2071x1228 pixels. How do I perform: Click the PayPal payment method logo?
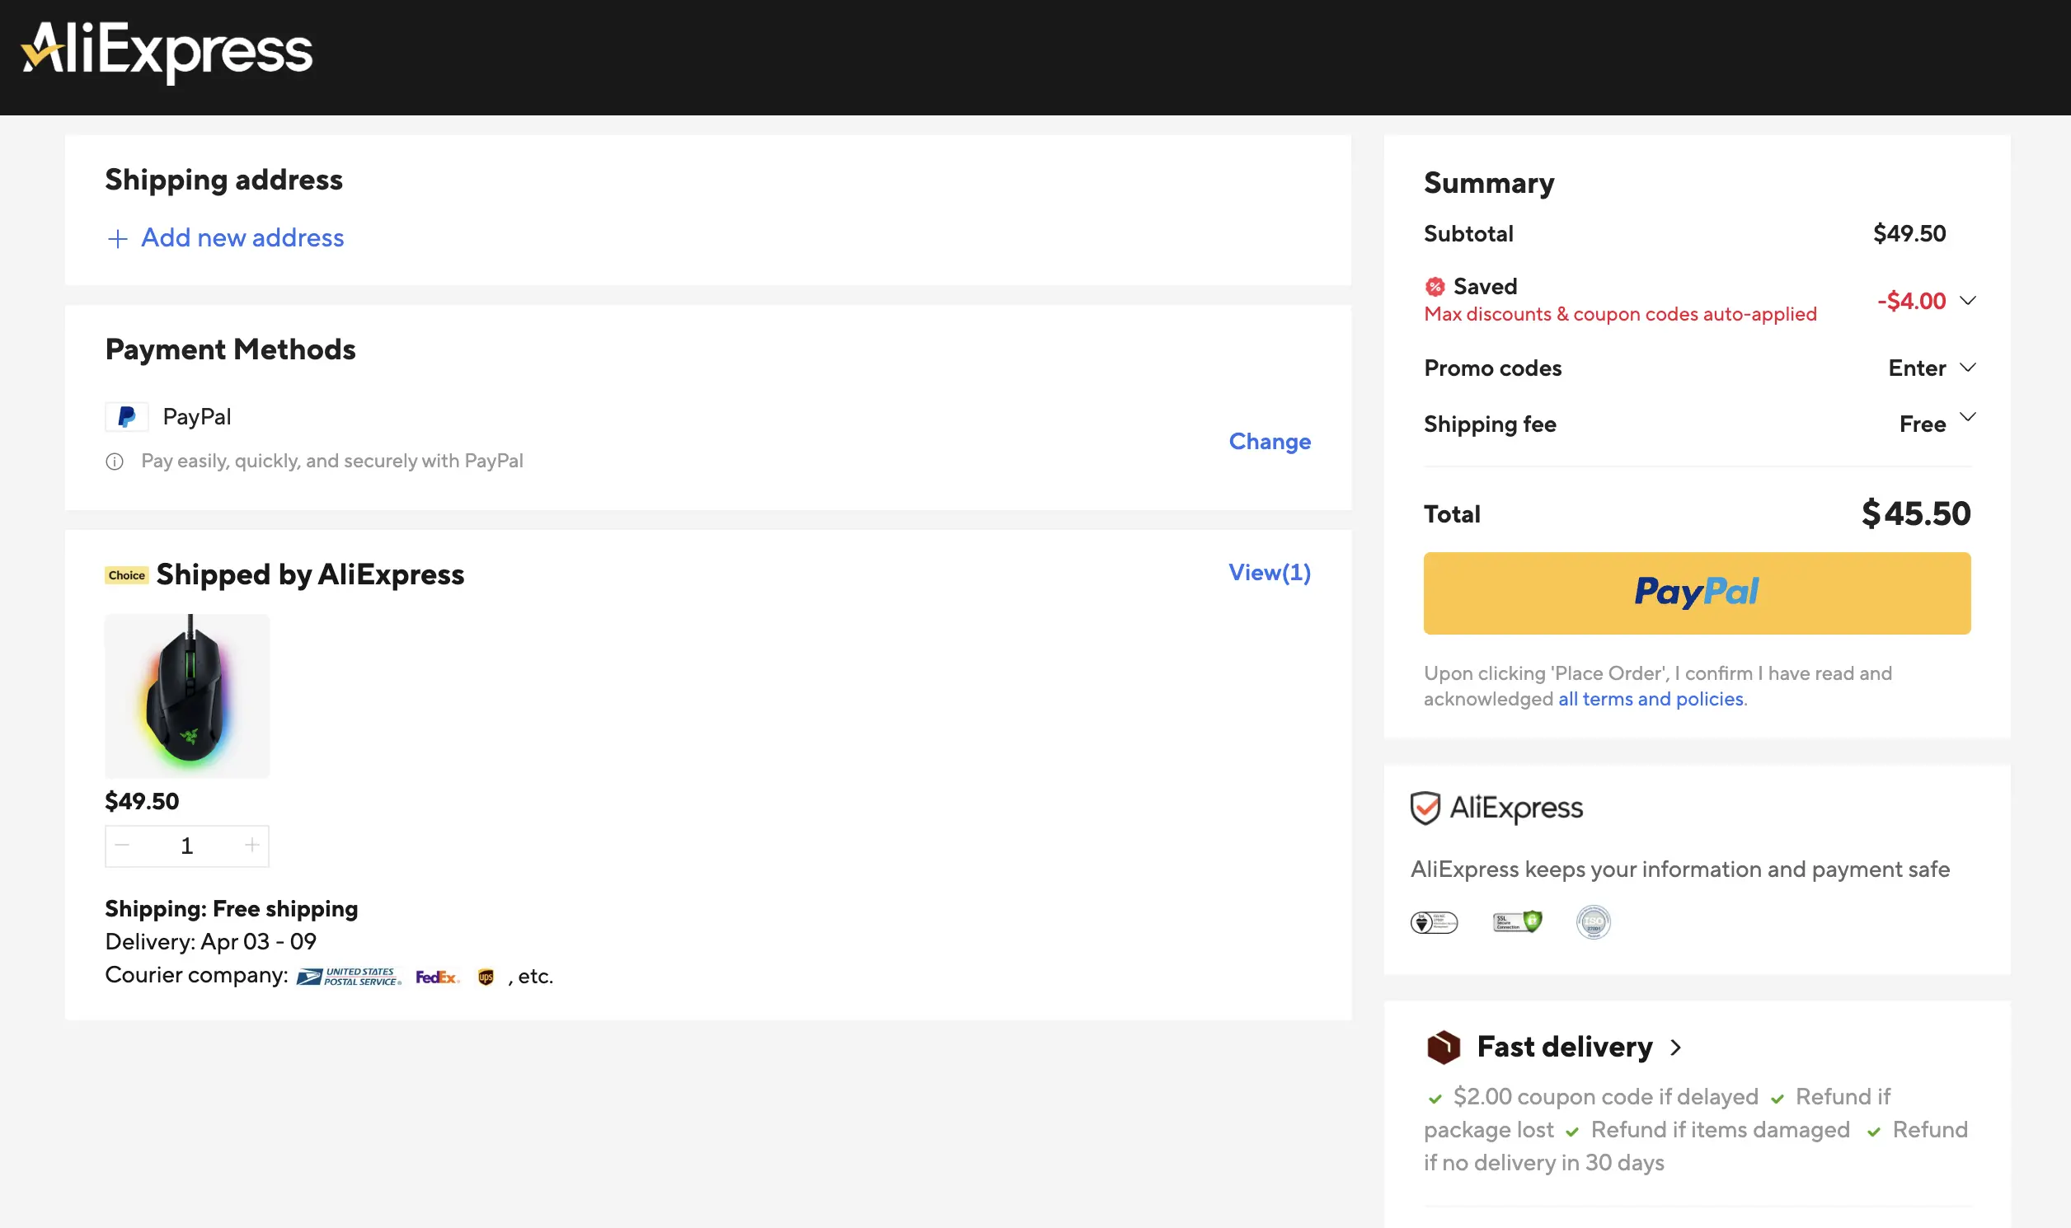[127, 416]
